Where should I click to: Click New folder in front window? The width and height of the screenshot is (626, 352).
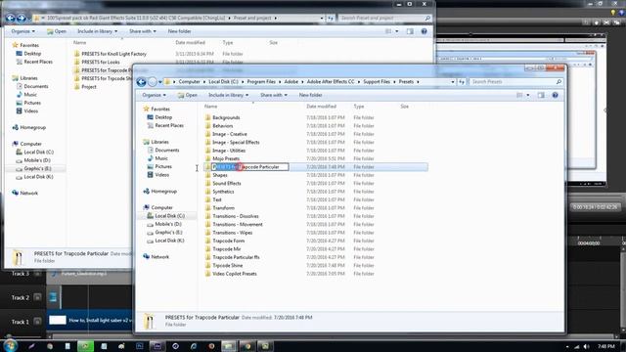point(311,95)
